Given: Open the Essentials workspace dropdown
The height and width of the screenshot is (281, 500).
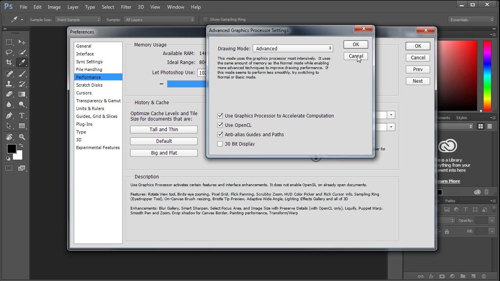Looking at the screenshot, I should pos(471,20).
